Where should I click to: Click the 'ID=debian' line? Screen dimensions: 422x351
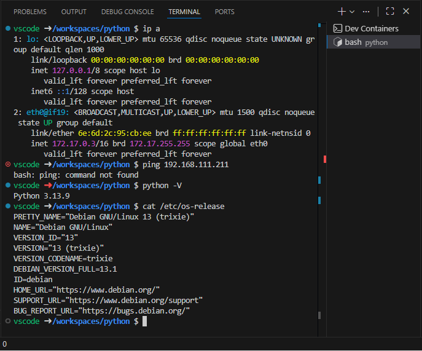(33, 280)
